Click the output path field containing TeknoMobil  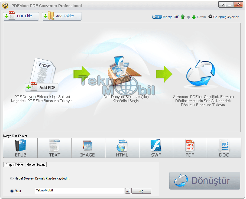tap(79, 191)
